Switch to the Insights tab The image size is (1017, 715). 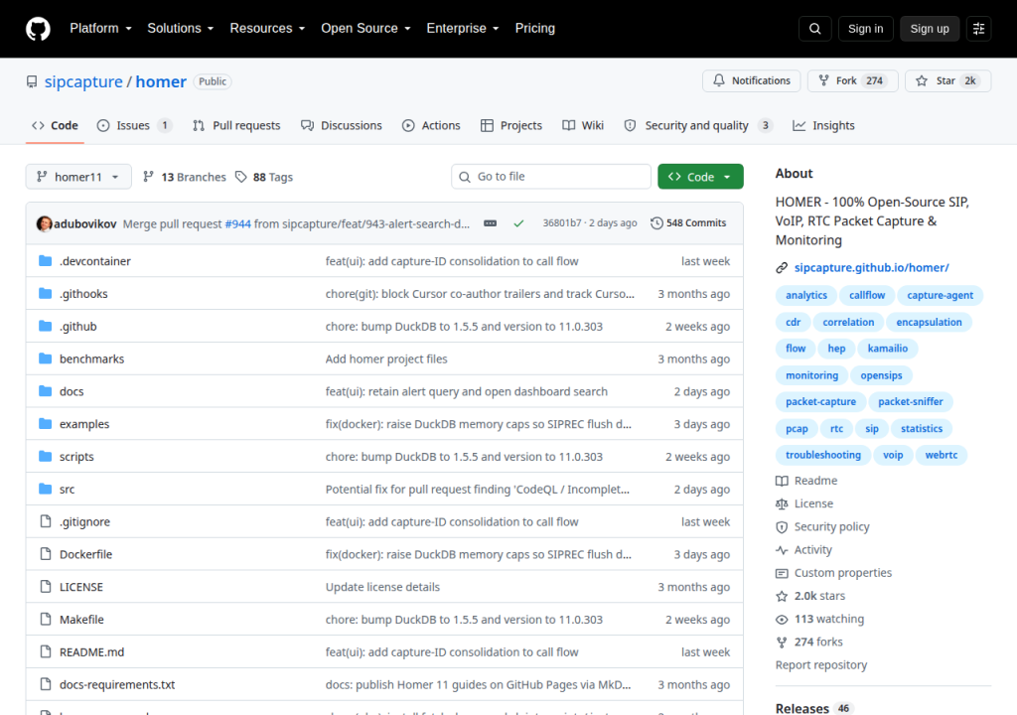tap(823, 126)
